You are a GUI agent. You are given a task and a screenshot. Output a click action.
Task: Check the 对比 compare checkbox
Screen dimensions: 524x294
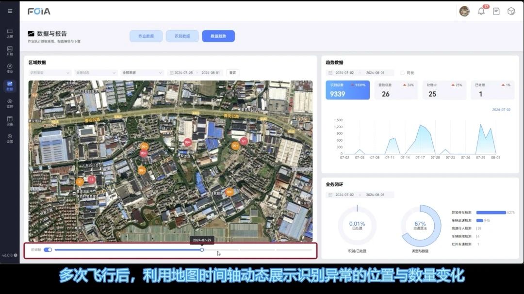point(403,73)
